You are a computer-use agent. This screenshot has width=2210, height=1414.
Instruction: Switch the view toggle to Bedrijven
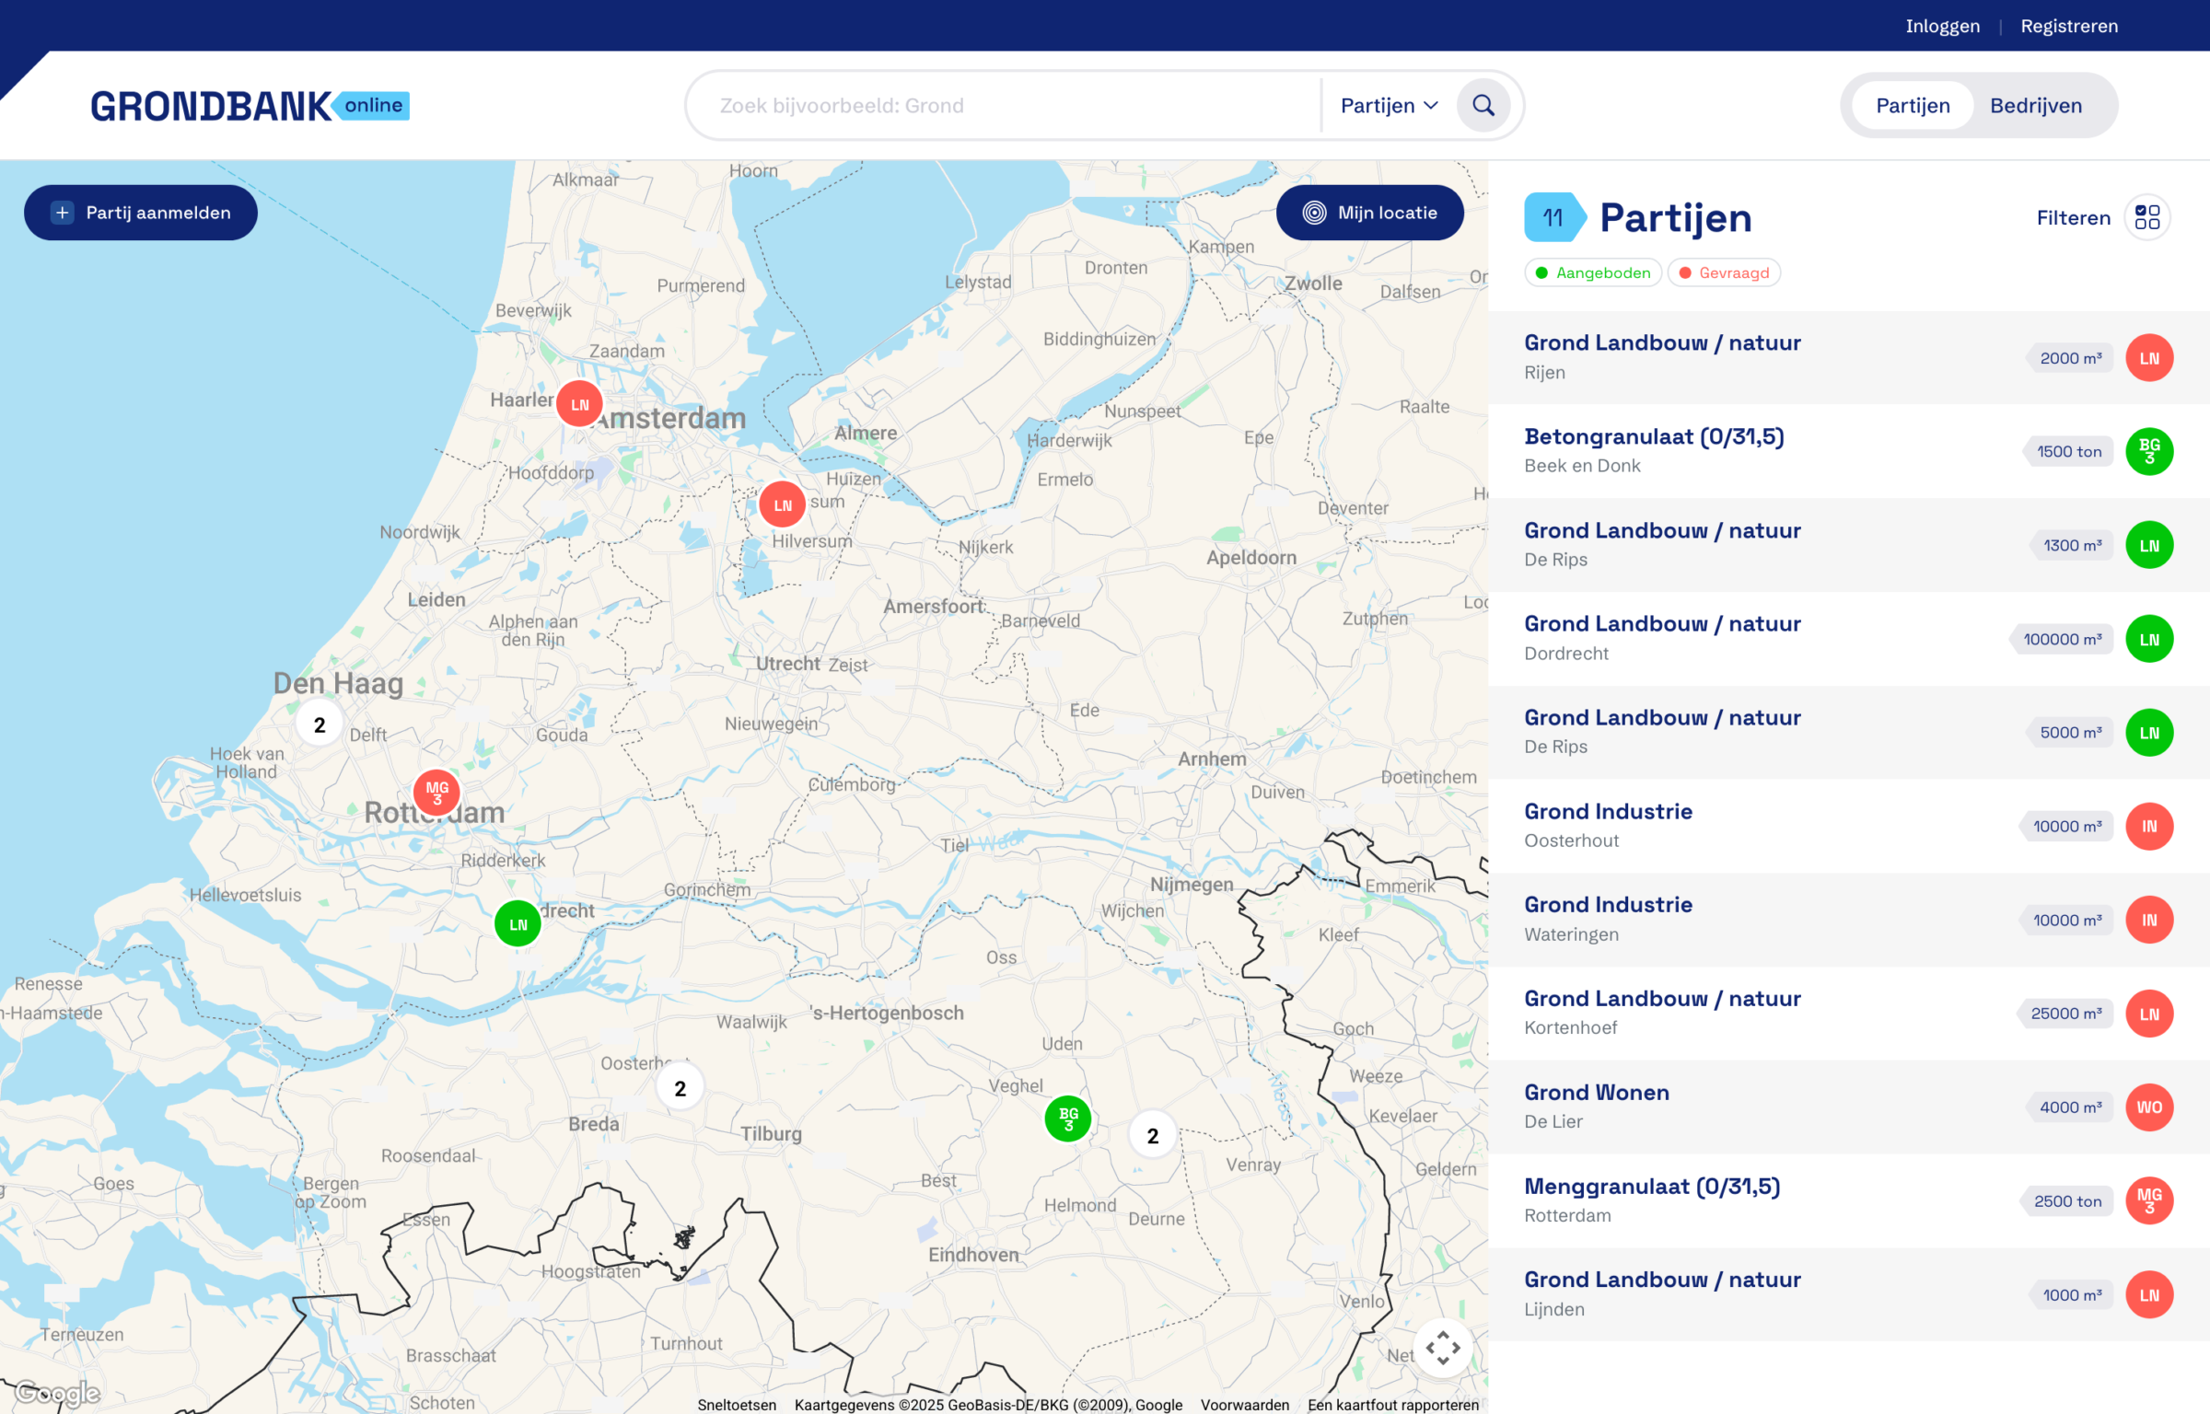point(2036,105)
